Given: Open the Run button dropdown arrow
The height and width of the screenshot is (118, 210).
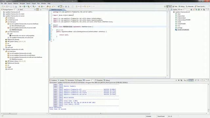Looking at the screenshot, I should coord(26,7).
